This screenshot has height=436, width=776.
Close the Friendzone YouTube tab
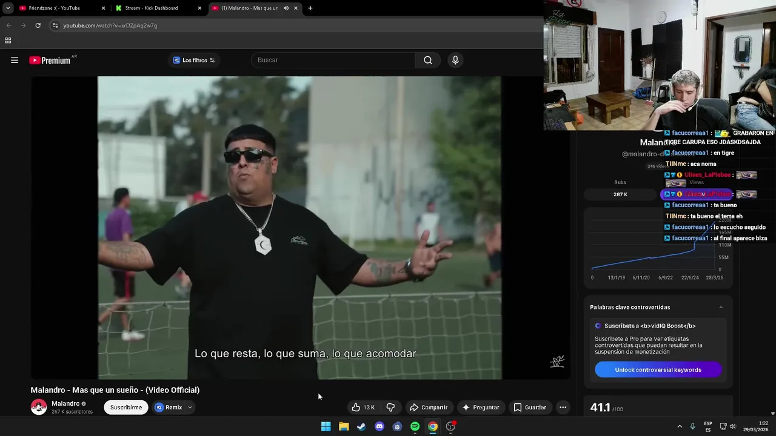pos(103,8)
